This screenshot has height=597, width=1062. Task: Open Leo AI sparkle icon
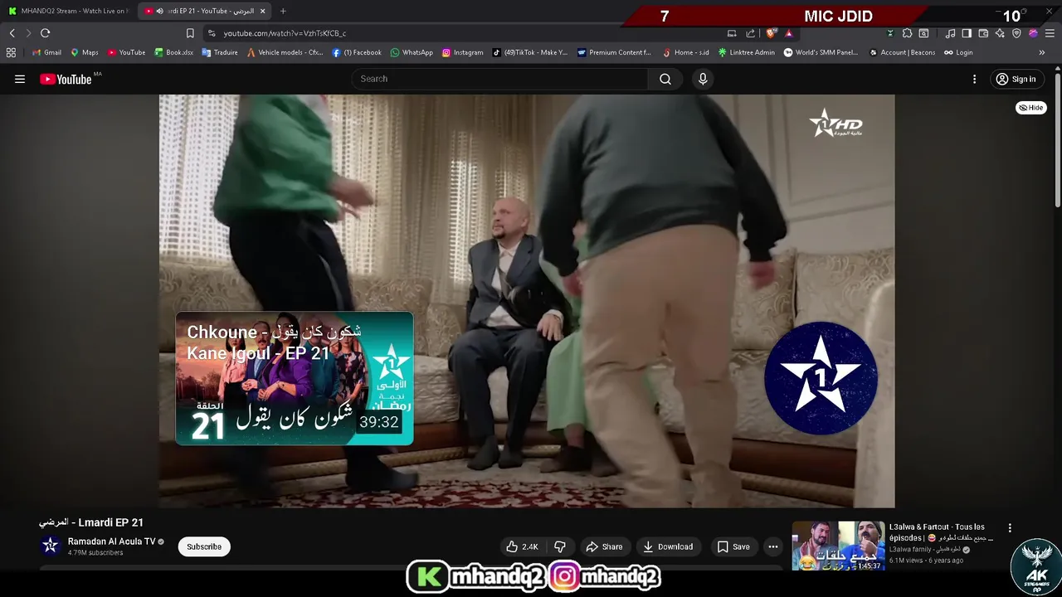1000,33
